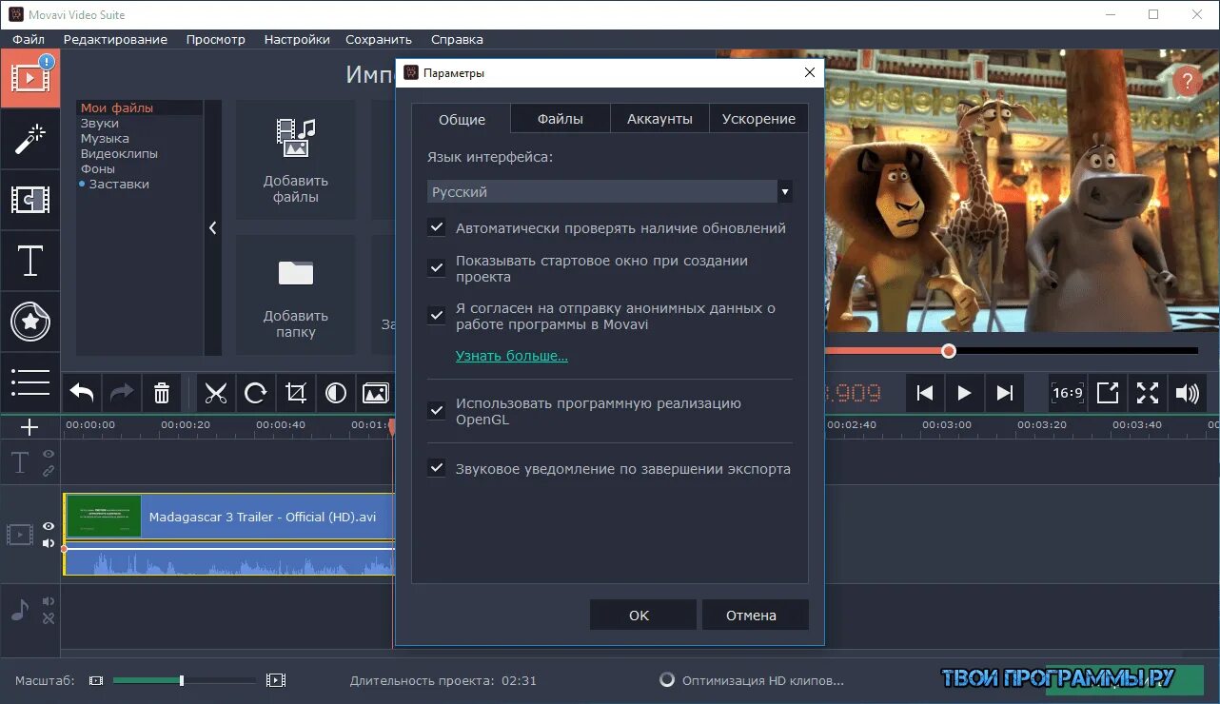The width and height of the screenshot is (1220, 704).
Task: Skip to next frame button
Action: coord(1004,393)
